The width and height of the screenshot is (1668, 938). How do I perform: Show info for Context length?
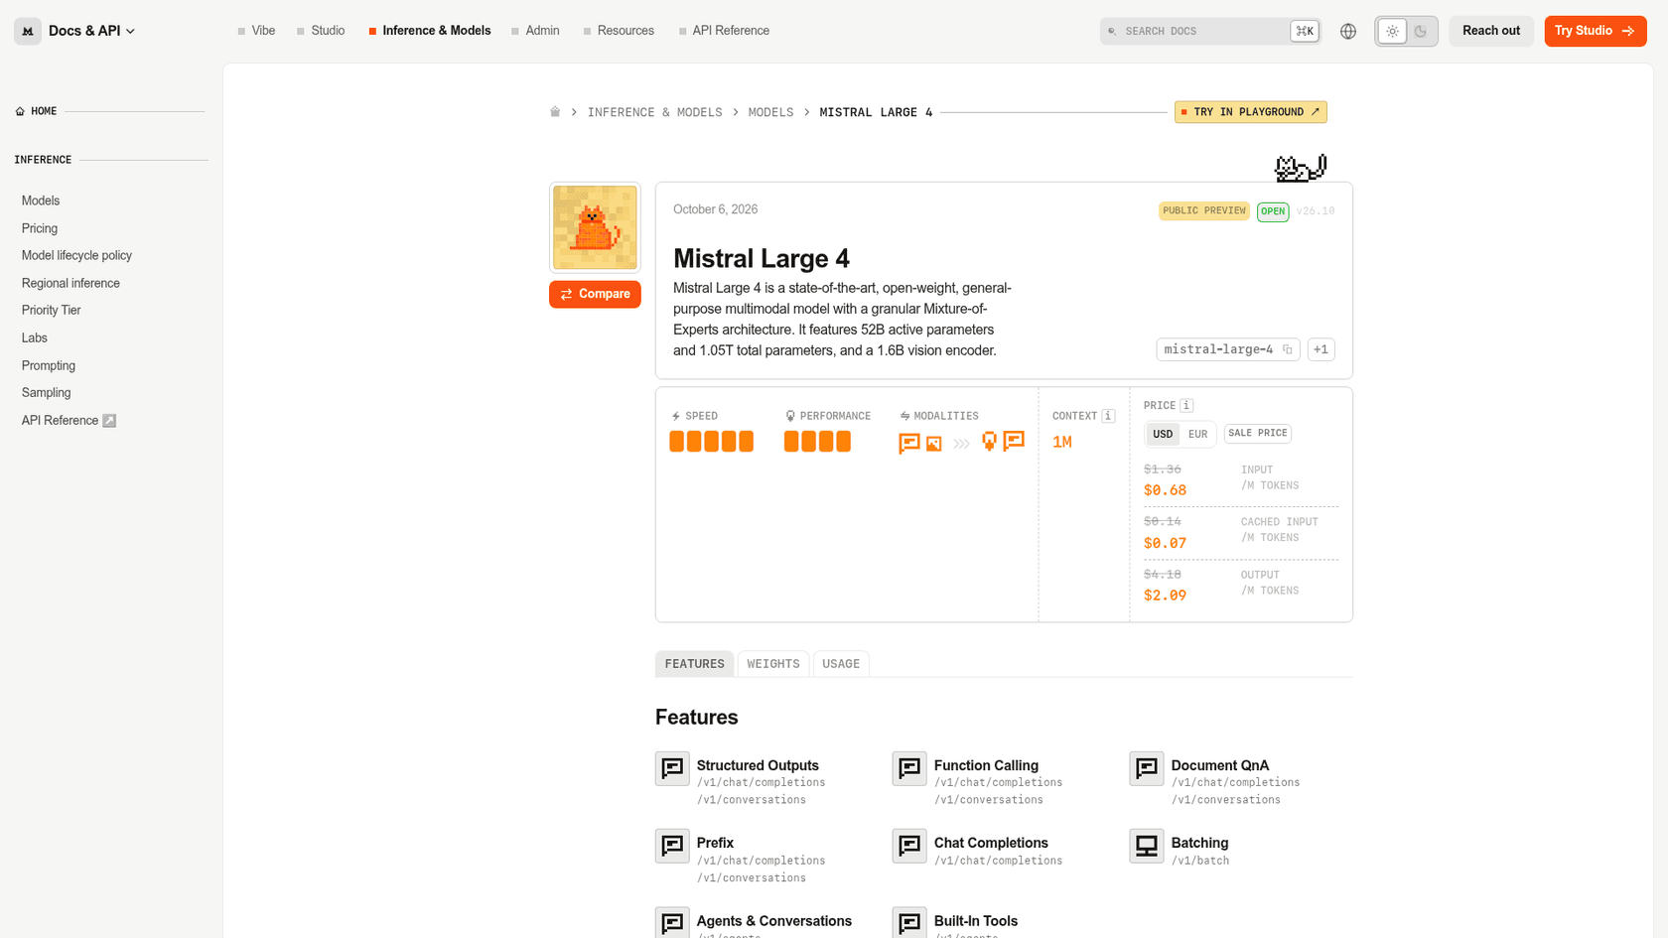pyautogui.click(x=1108, y=416)
